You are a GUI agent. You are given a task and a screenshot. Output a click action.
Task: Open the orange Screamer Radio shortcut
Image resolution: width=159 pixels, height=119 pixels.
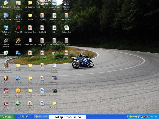(x=18, y=93)
